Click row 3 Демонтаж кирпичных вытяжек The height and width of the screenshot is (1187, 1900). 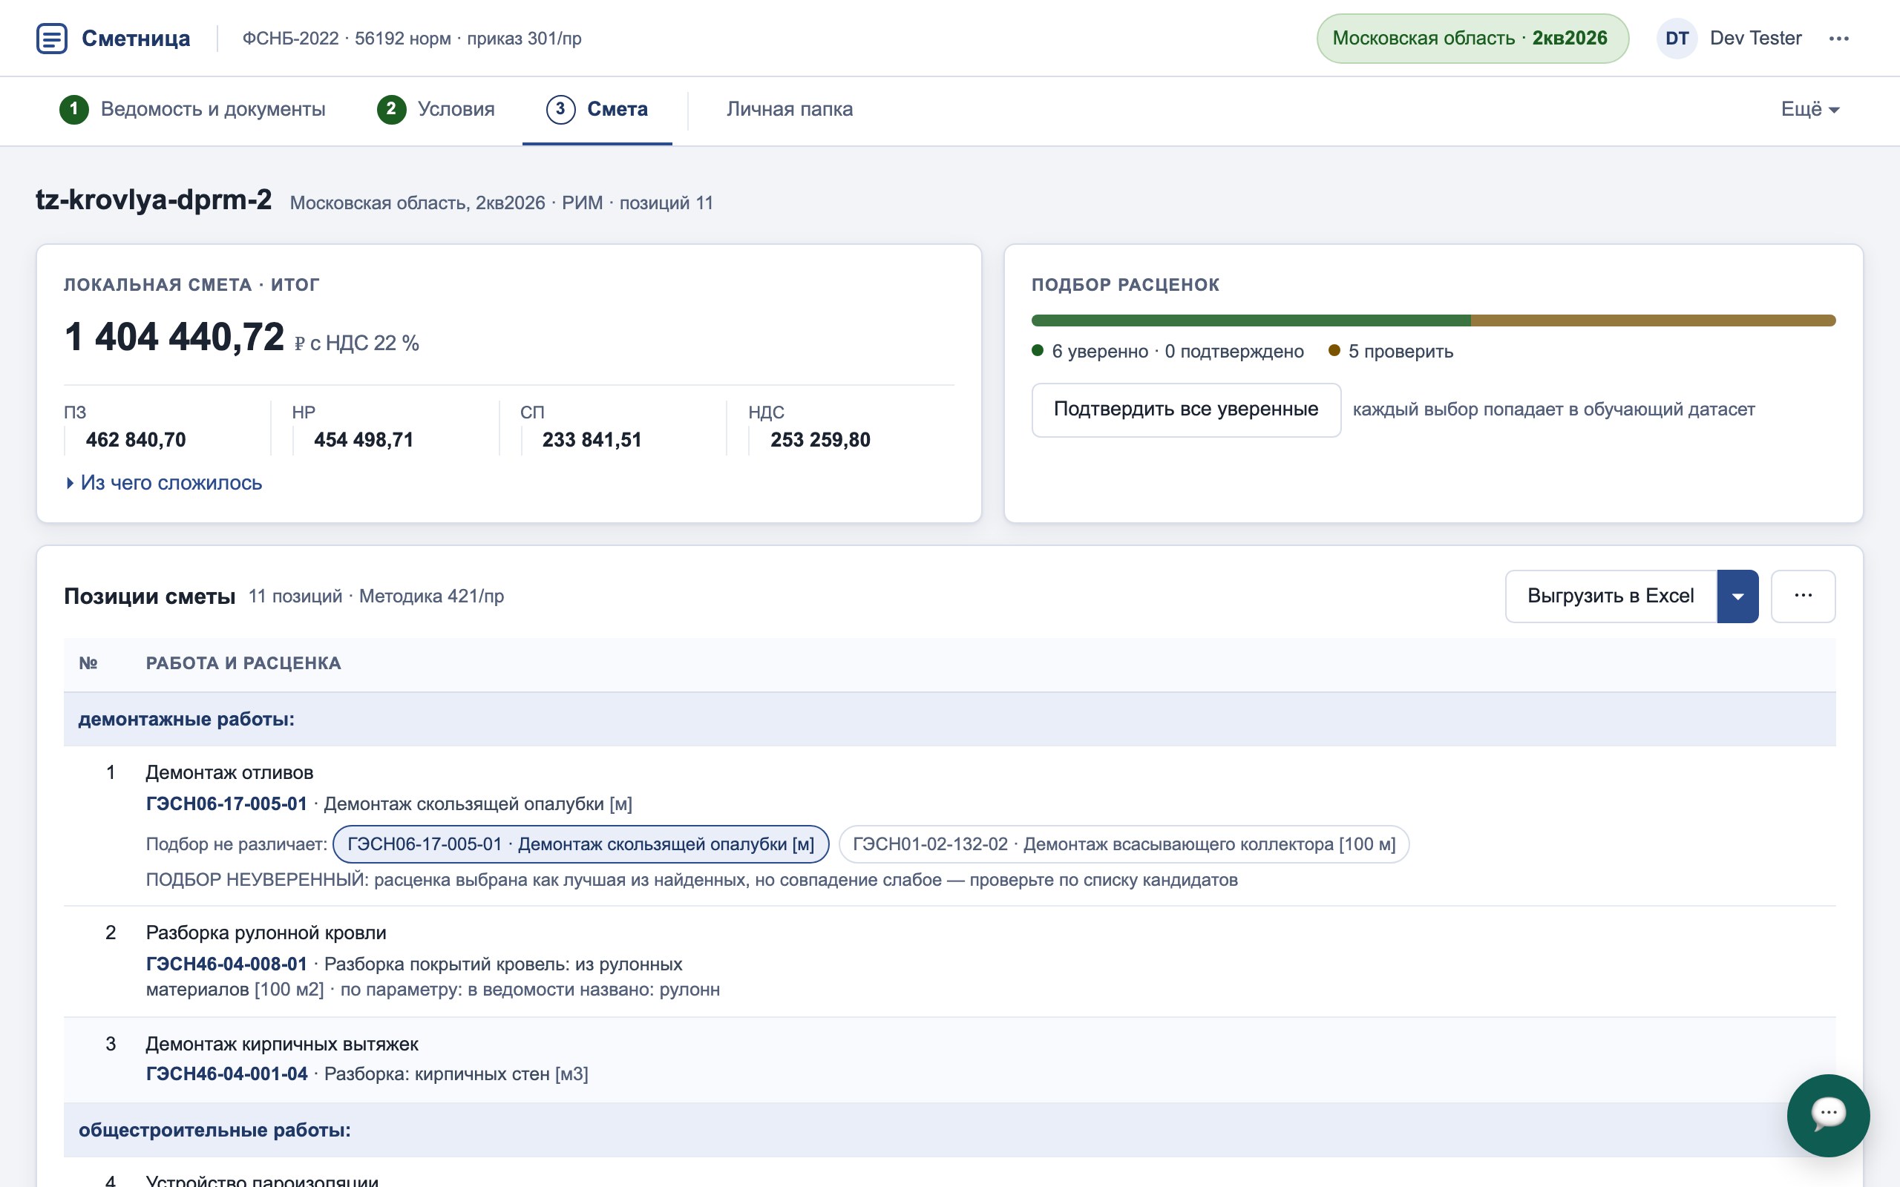pyautogui.click(x=949, y=1060)
